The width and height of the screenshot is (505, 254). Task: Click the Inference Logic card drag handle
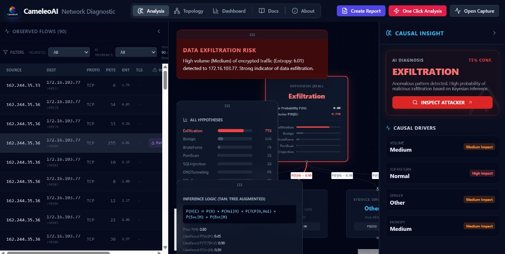239,185
